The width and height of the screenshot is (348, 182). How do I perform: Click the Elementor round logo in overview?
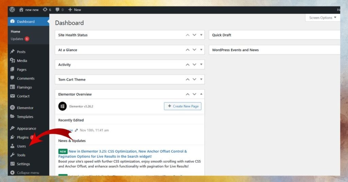(x=63, y=106)
